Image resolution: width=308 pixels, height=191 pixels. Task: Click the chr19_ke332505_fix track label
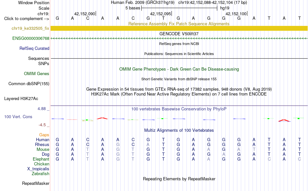point(30,28)
